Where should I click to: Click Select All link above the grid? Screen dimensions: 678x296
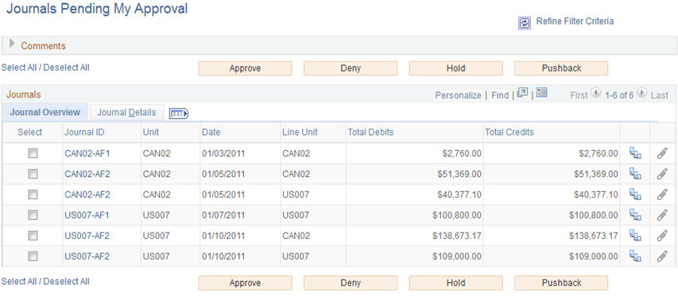19,67
